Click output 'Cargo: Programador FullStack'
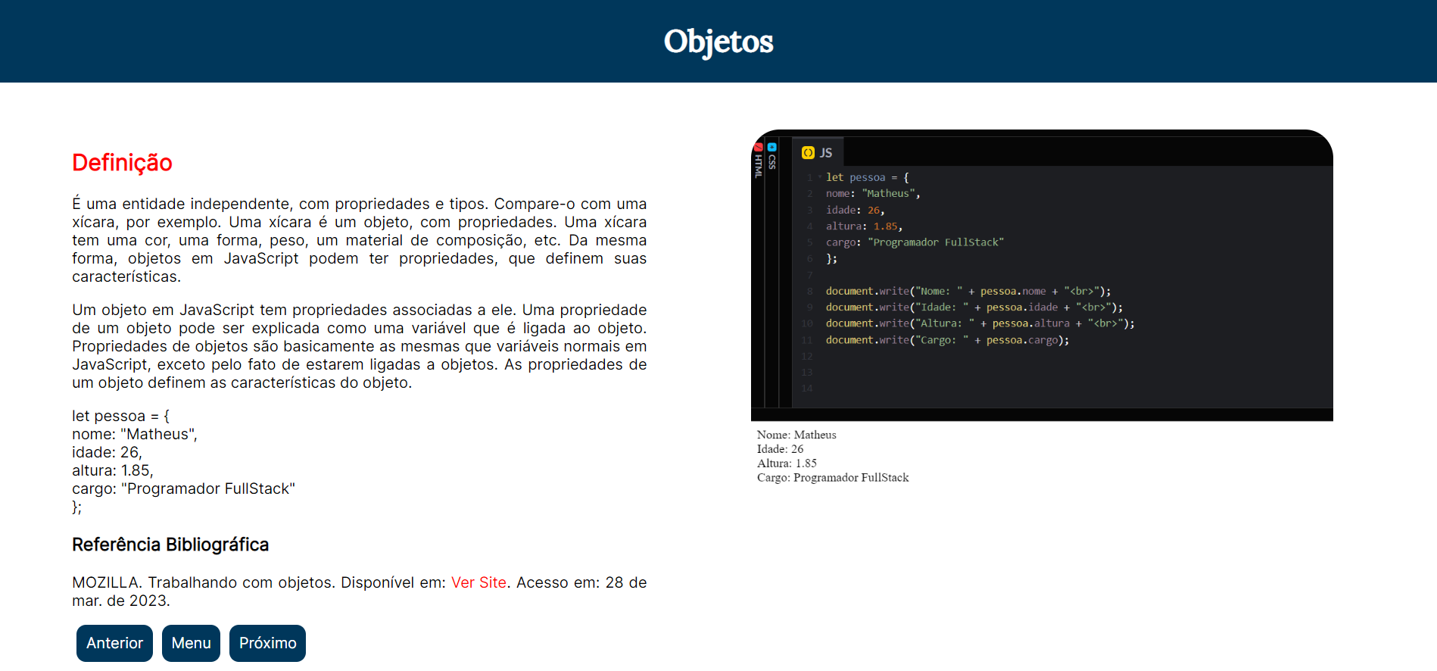Image resolution: width=1437 pixels, height=671 pixels. click(833, 478)
